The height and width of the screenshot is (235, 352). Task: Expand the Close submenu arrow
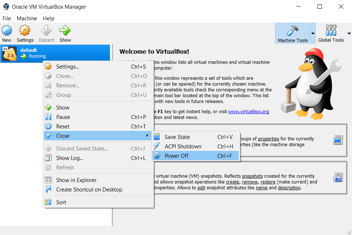click(147, 136)
